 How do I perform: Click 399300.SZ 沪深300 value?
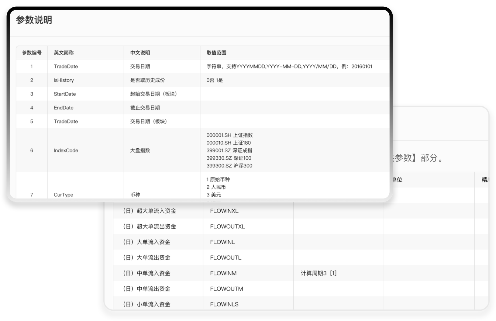[x=229, y=166]
